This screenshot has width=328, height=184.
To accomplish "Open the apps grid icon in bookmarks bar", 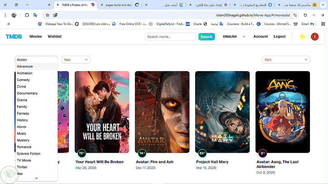I will (x=323, y=24).
